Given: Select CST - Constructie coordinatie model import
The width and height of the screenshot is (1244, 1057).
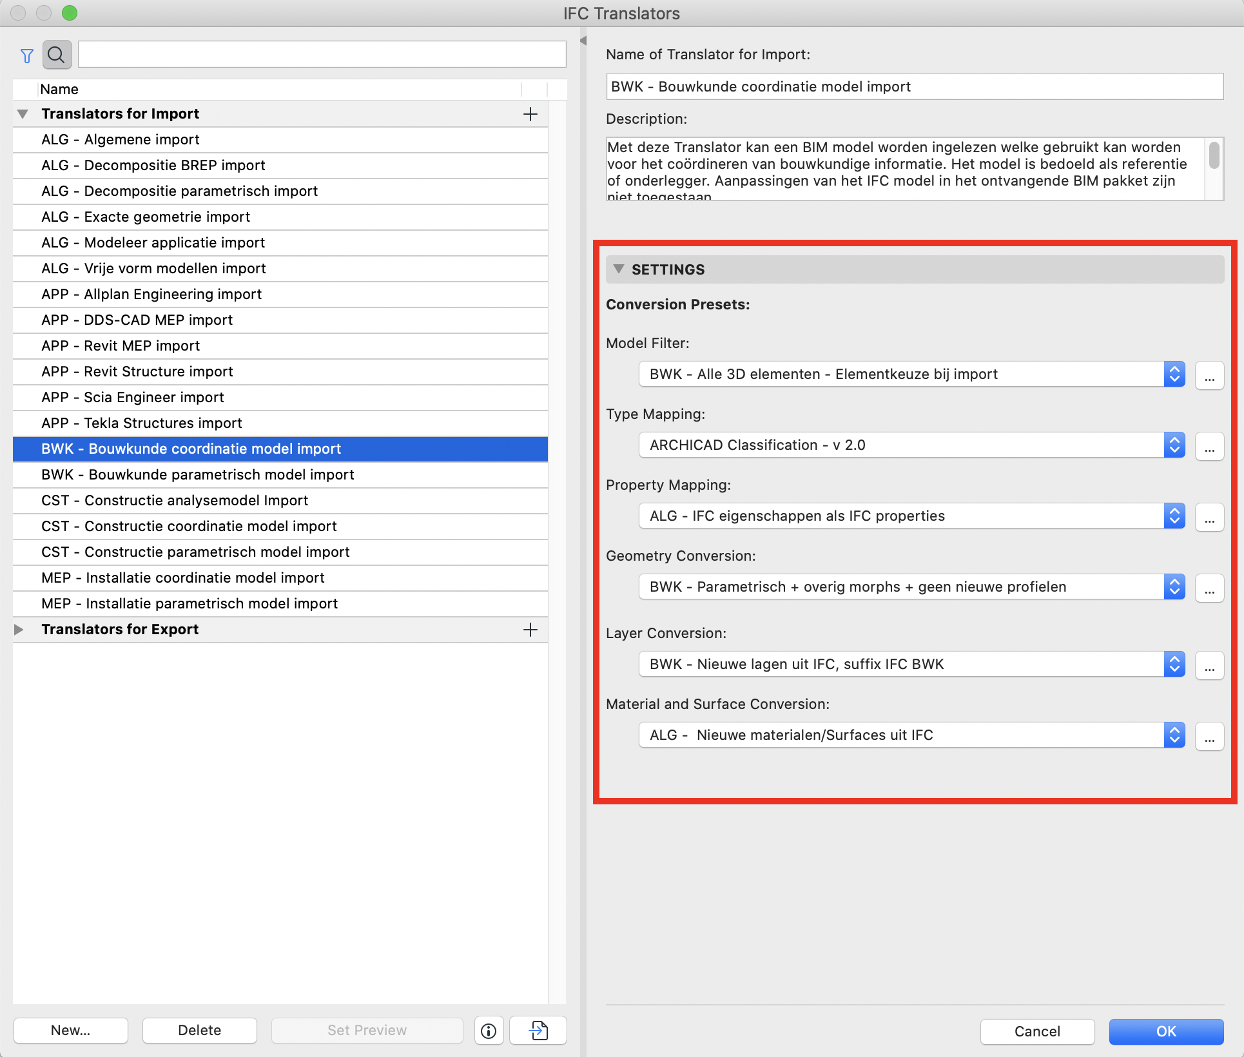Looking at the screenshot, I should (x=280, y=527).
